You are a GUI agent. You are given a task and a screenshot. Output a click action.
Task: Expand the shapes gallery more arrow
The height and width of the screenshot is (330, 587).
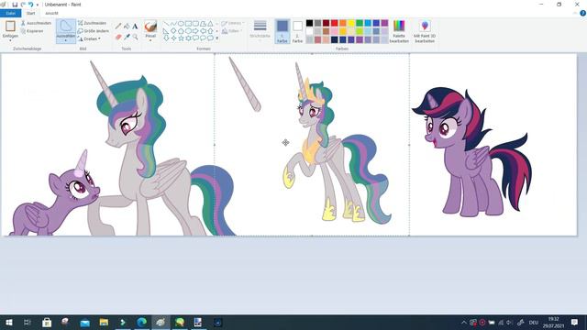(217, 38)
